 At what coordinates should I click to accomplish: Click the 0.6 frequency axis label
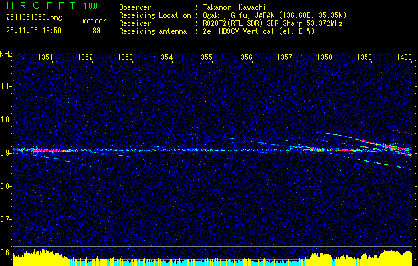(6, 252)
